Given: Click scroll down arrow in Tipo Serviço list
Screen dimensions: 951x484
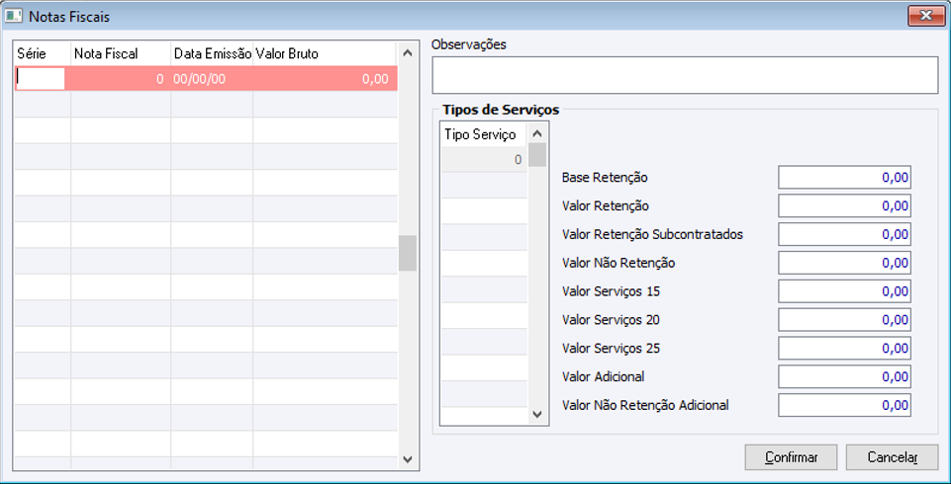Looking at the screenshot, I should click(x=537, y=415).
